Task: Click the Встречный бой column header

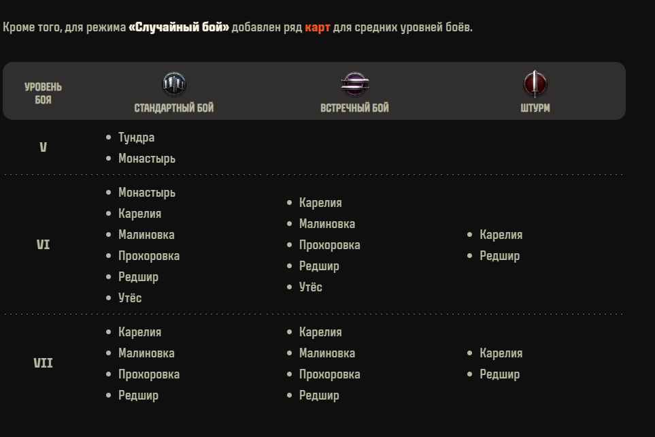Action: click(354, 108)
